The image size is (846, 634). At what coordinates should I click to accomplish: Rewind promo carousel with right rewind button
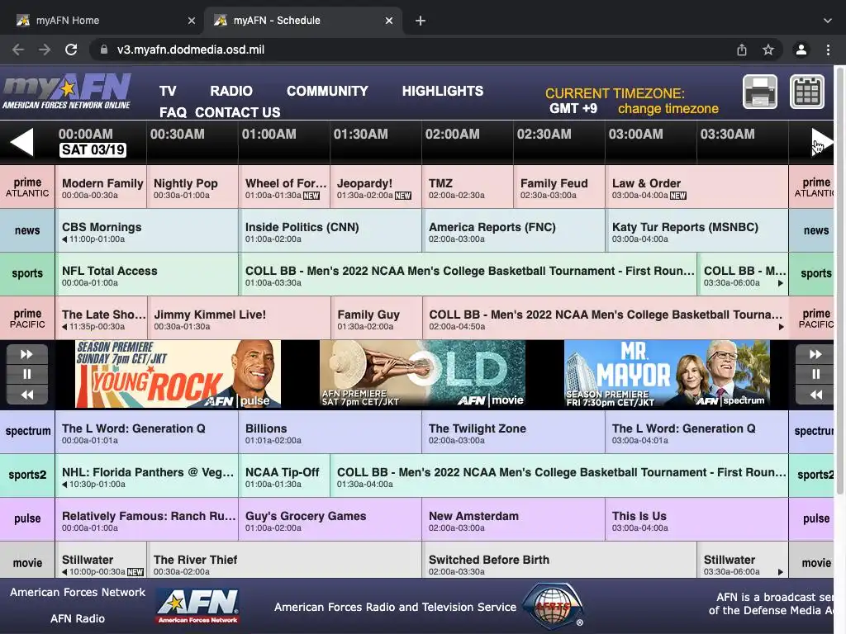[815, 395]
